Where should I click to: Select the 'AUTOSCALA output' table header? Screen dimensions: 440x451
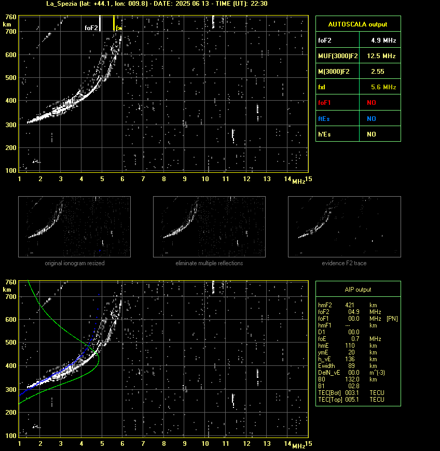tap(358, 24)
